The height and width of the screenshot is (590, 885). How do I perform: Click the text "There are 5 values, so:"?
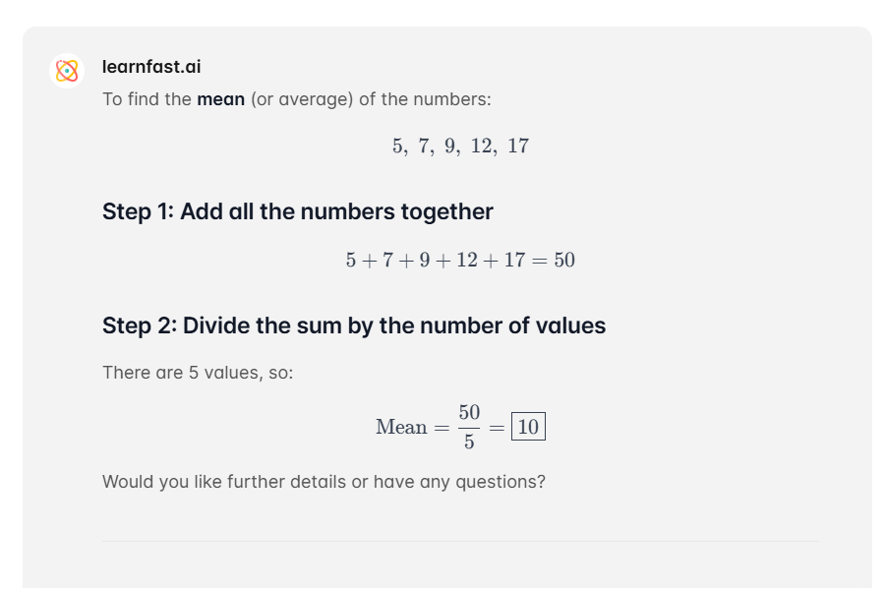click(198, 373)
